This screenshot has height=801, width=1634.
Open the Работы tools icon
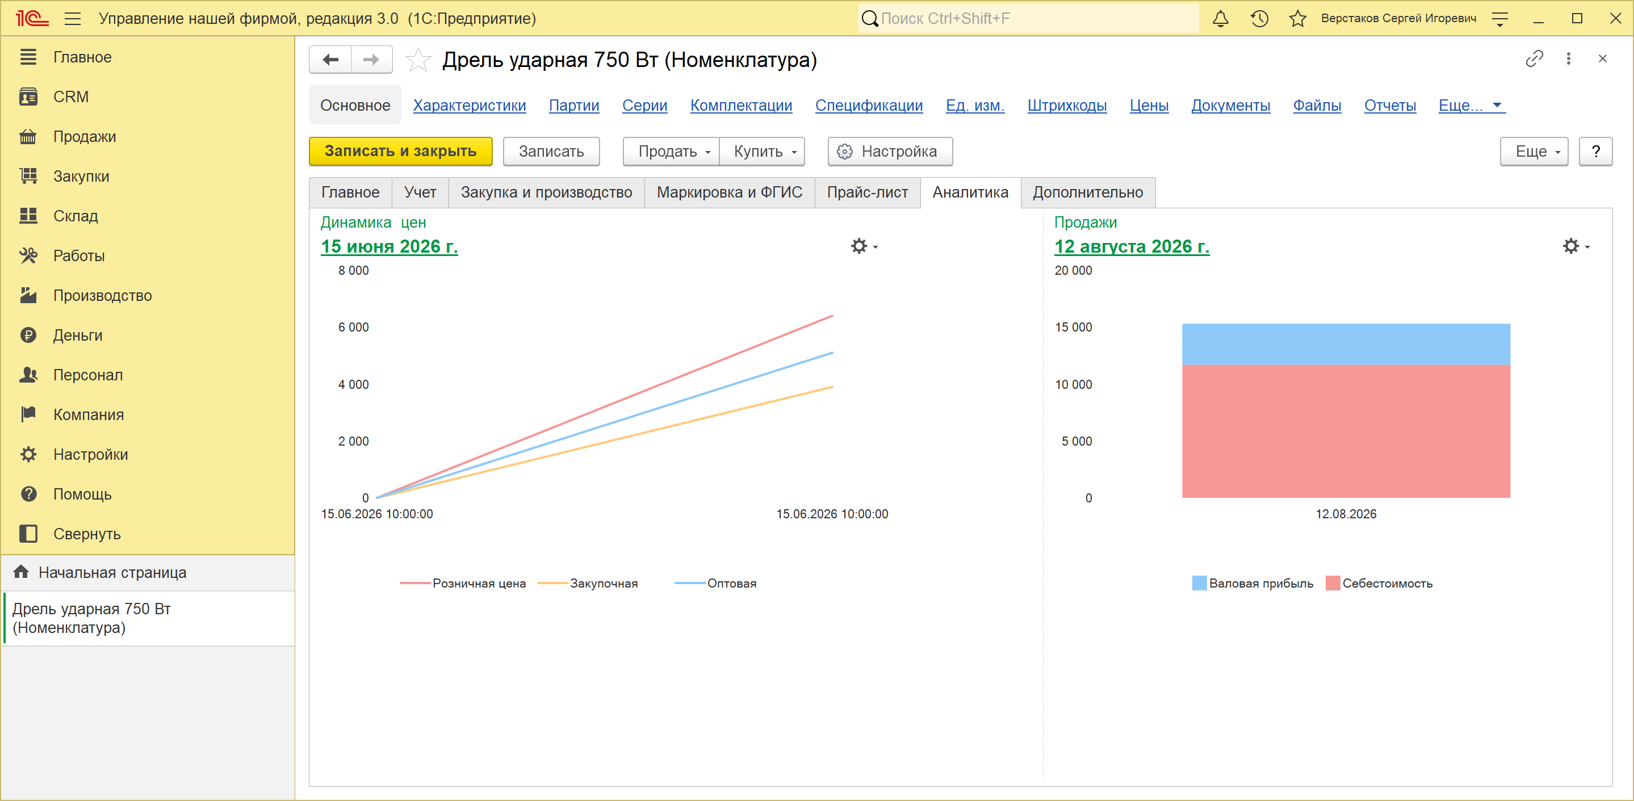(28, 255)
